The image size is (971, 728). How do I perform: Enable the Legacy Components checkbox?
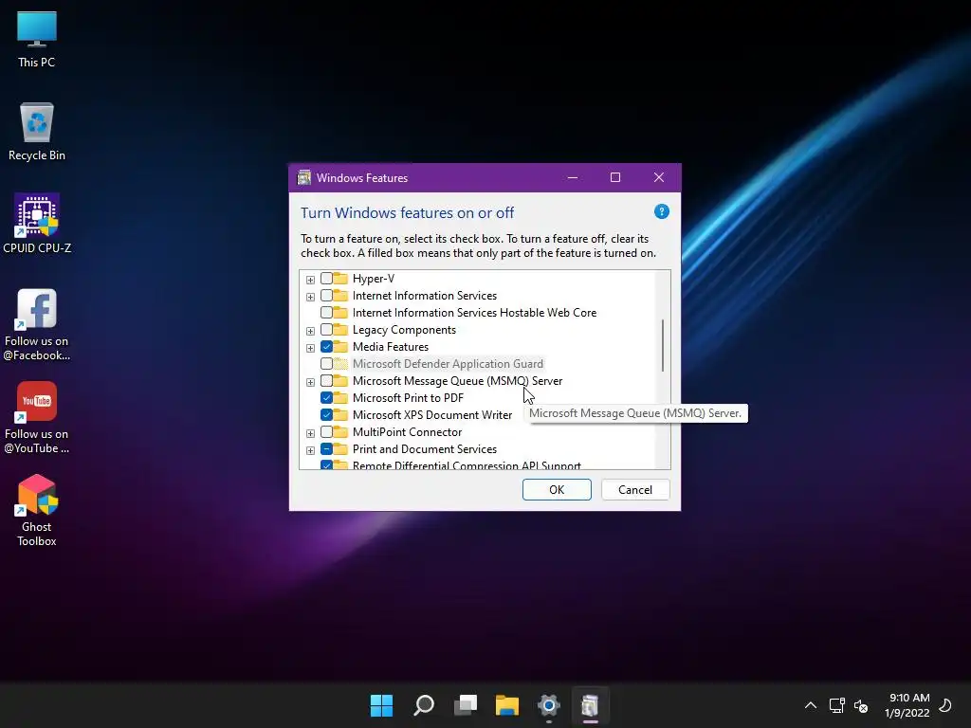pos(326,330)
